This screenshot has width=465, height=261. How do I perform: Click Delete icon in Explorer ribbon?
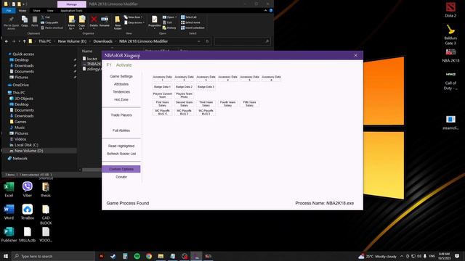[94, 22]
